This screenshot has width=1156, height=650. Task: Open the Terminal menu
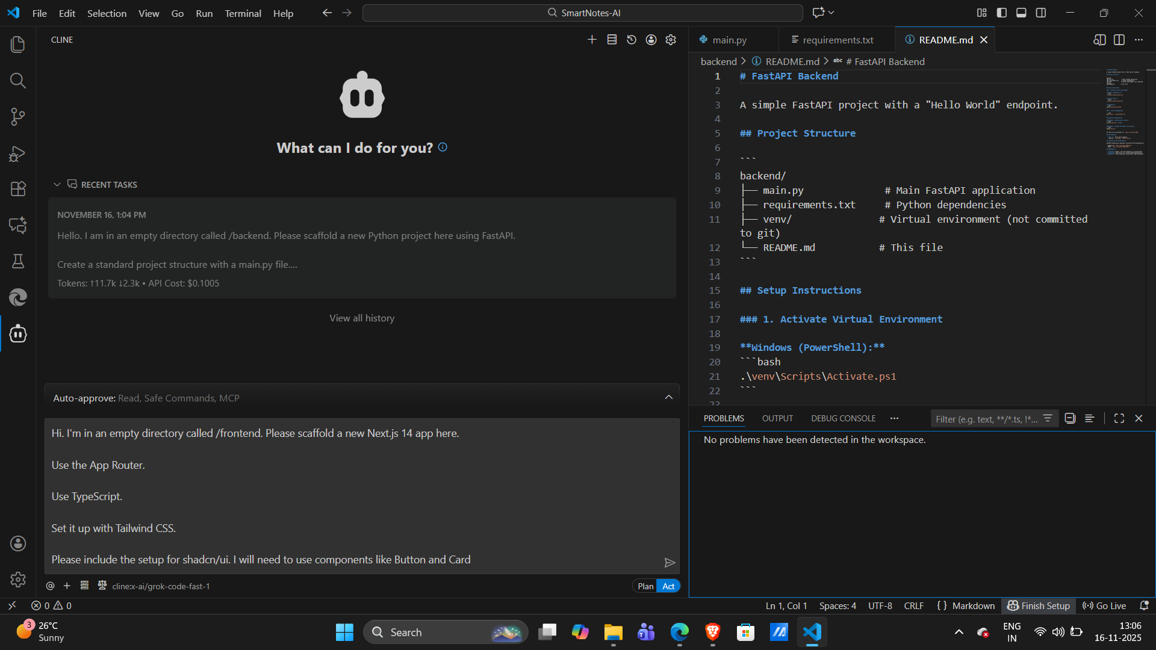coord(243,13)
